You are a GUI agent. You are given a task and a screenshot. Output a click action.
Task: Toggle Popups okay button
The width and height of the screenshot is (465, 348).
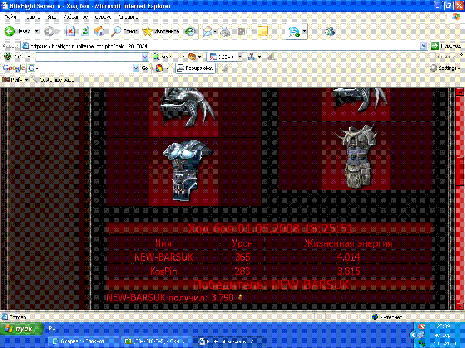(x=195, y=68)
